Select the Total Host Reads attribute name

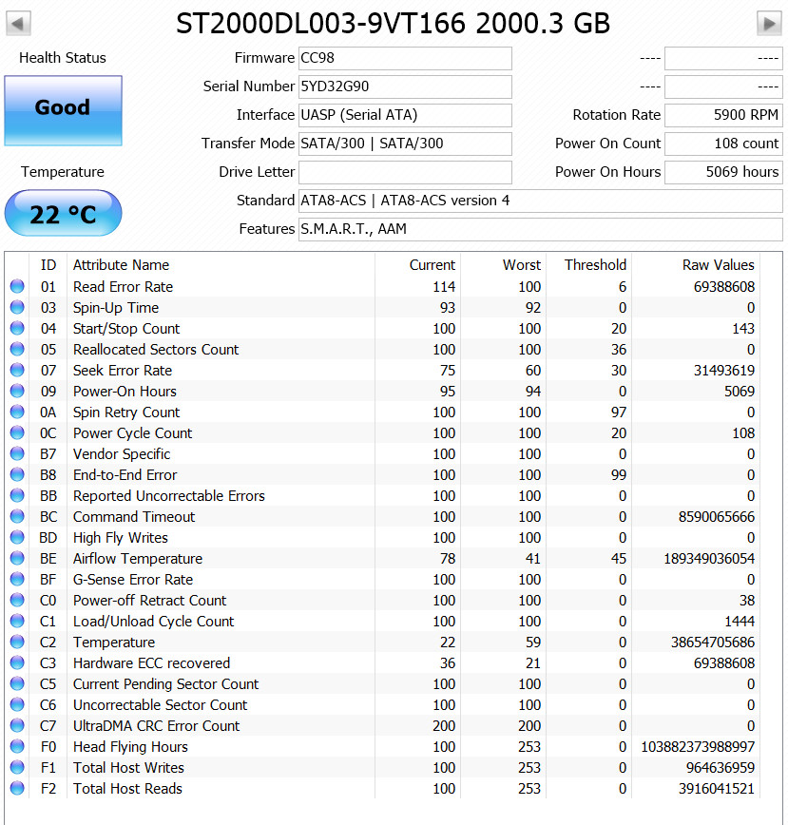coord(127,789)
